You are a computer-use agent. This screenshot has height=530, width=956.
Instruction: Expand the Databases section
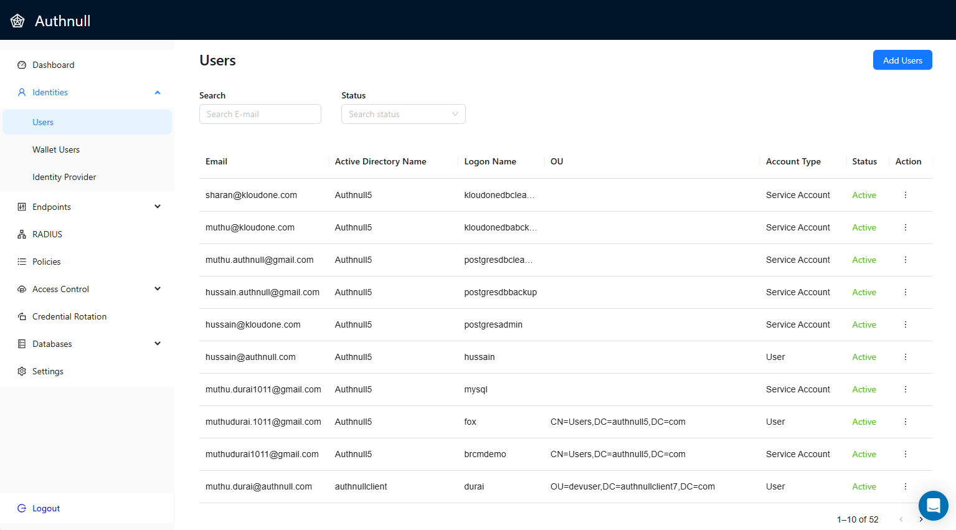pyautogui.click(x=157, y=343)
